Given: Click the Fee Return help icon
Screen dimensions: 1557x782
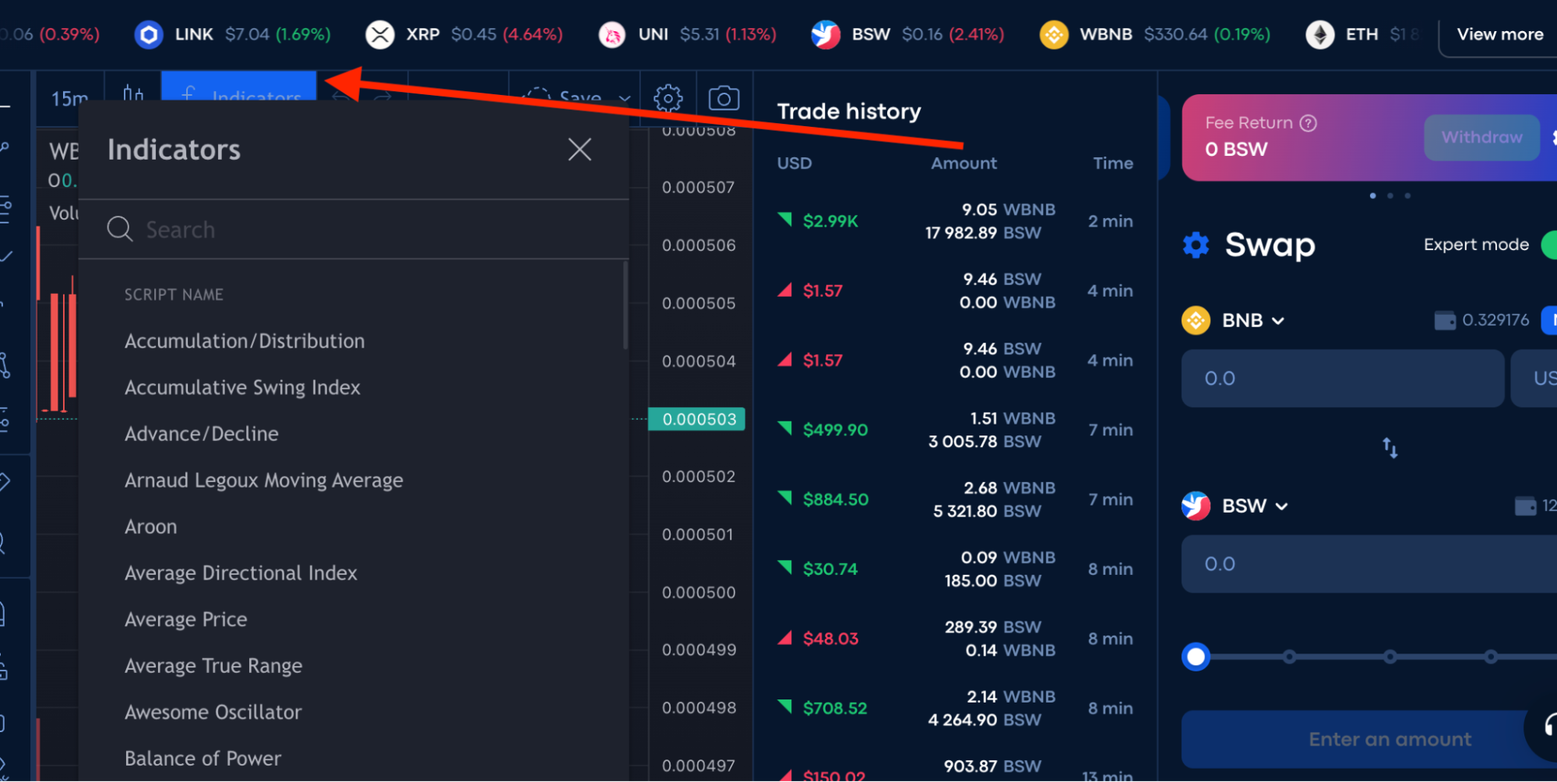Looking at the screenshot, I should [x=1309, y=123].
